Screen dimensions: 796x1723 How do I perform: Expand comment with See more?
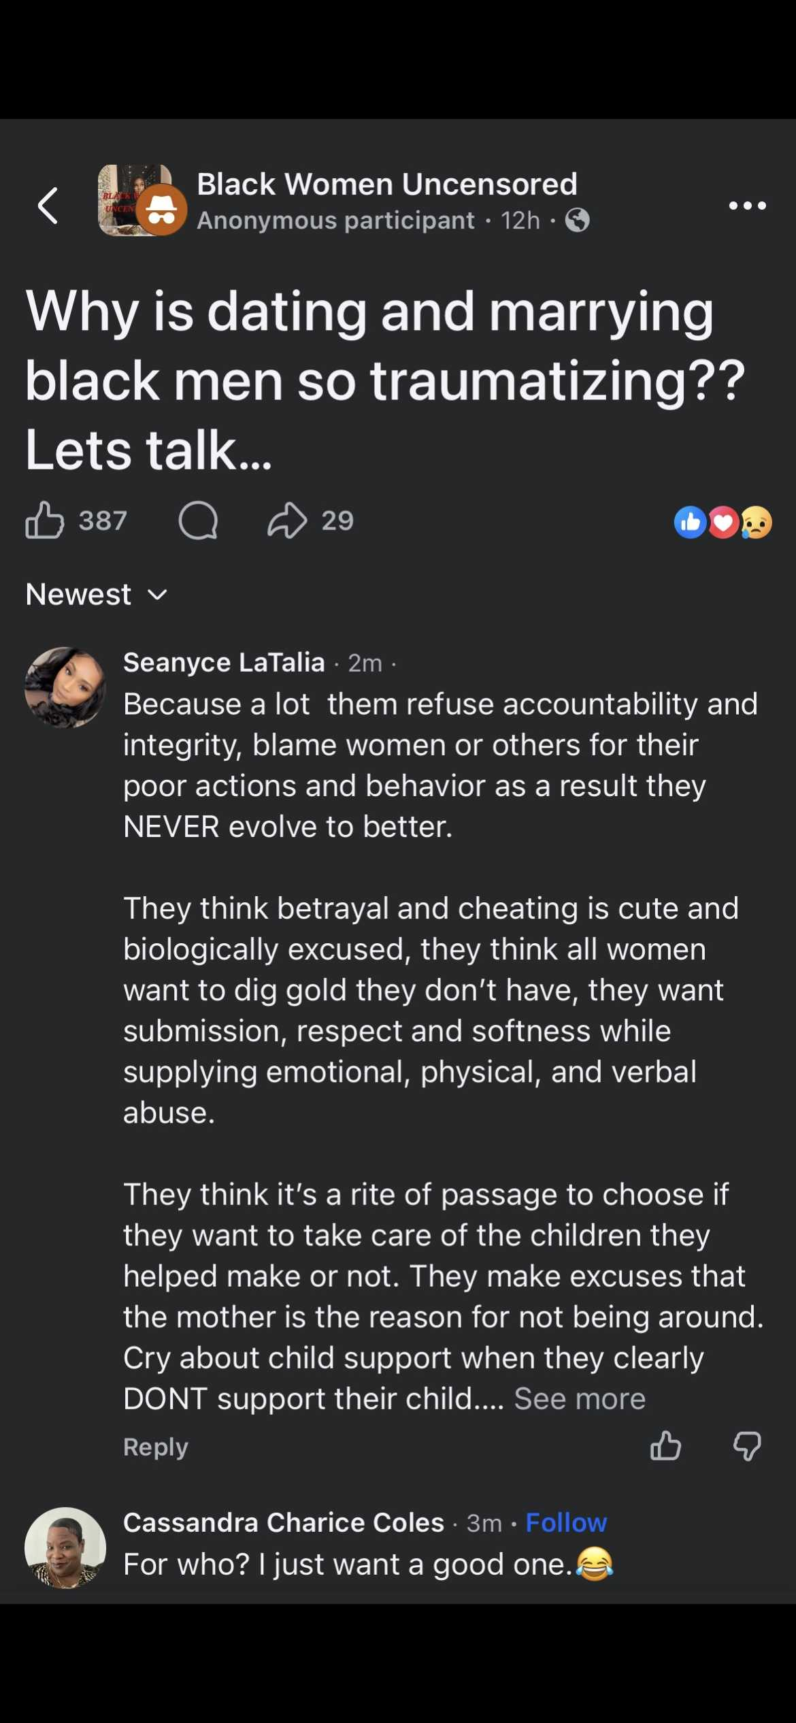(579, 1399)
